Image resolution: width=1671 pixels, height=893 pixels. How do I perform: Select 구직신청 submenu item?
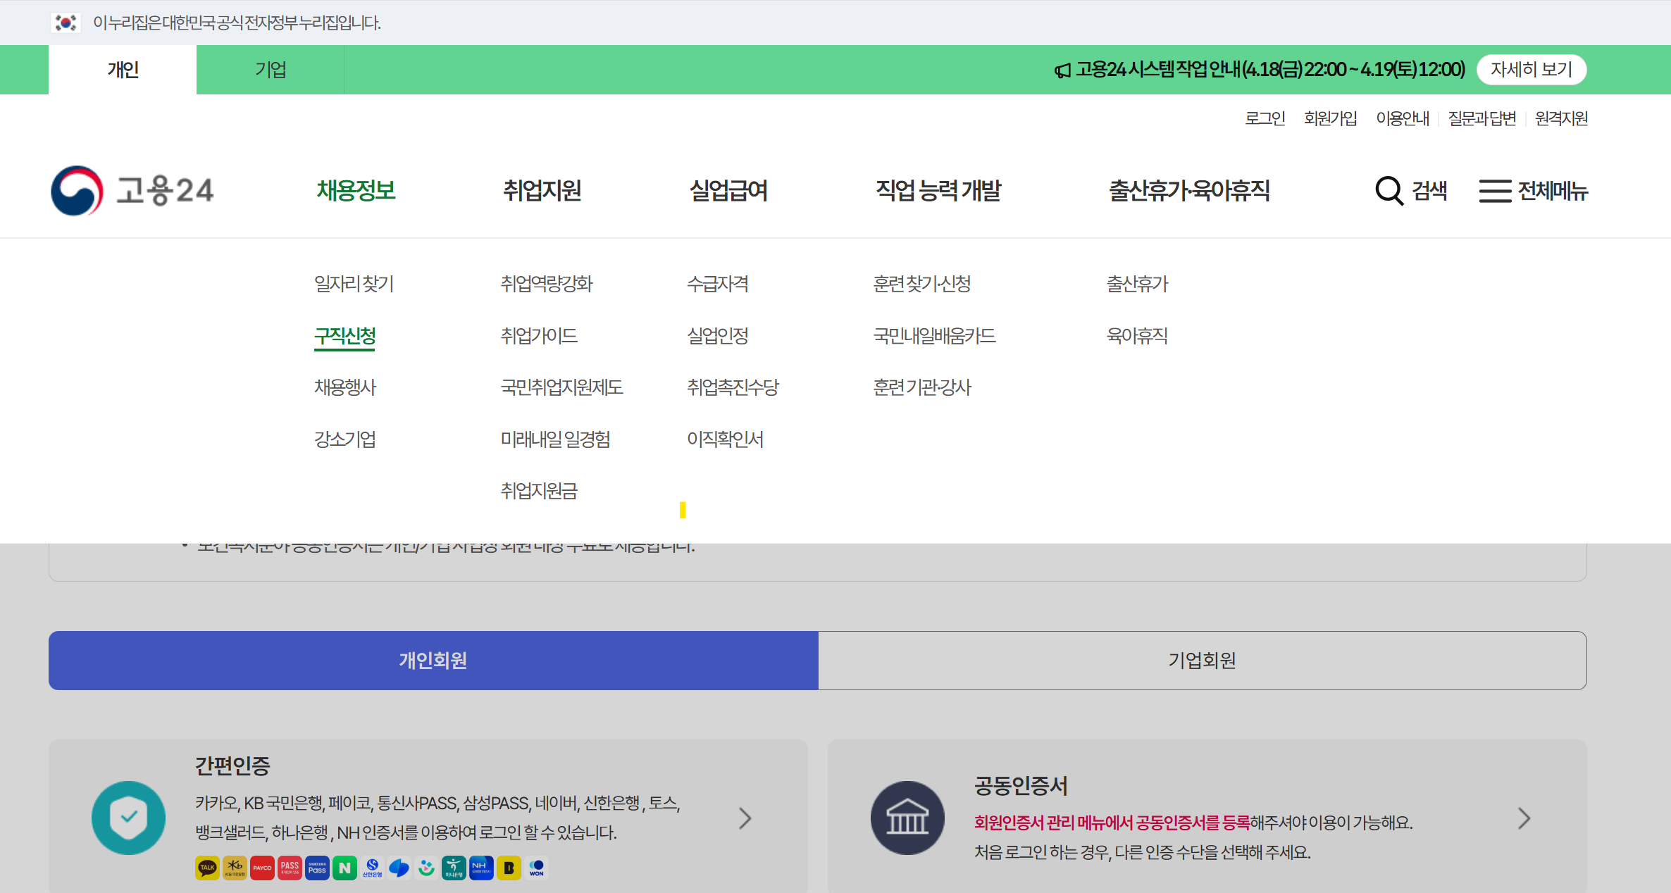(344, 336)
